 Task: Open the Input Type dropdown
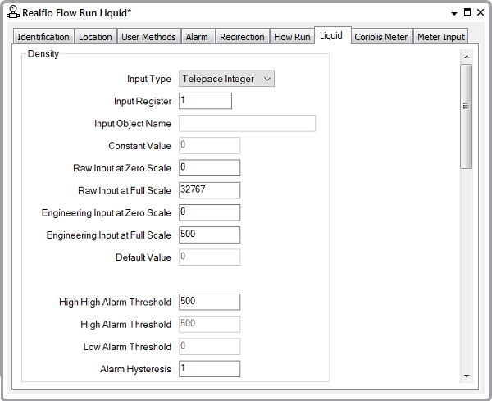(226, 79)
